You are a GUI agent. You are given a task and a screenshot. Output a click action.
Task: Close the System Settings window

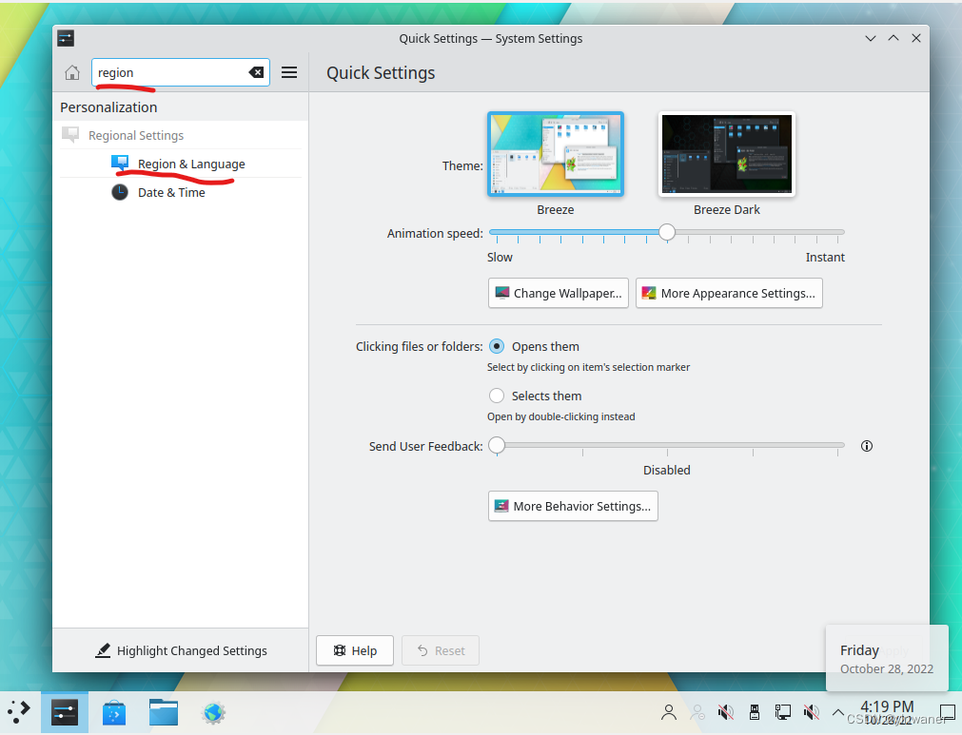pos(916,38)
